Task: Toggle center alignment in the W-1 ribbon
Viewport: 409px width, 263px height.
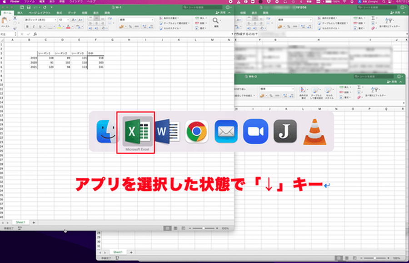Action: 96,23
